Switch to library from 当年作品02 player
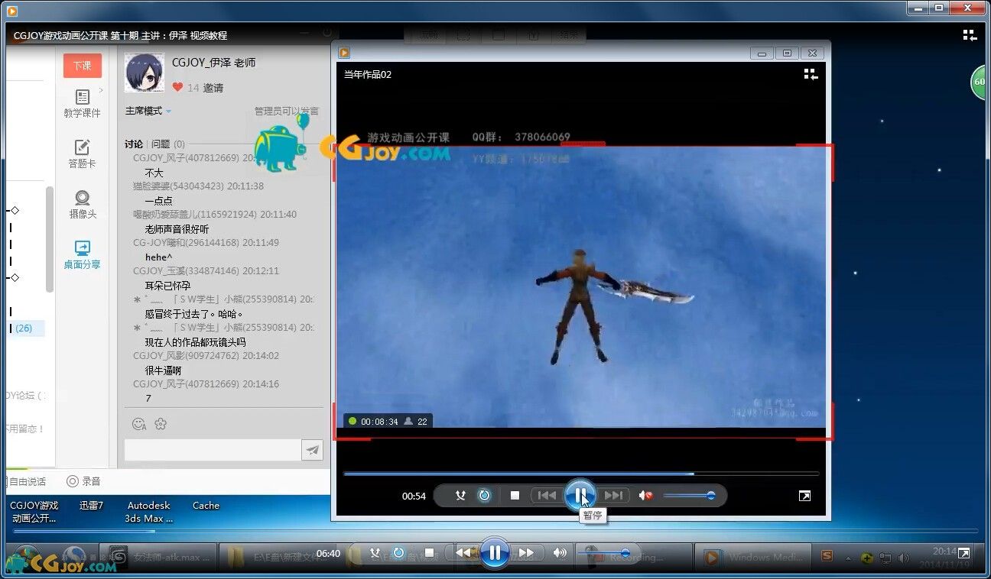The width and height of the screenshot is (991, 579). (x=811, y=74)
